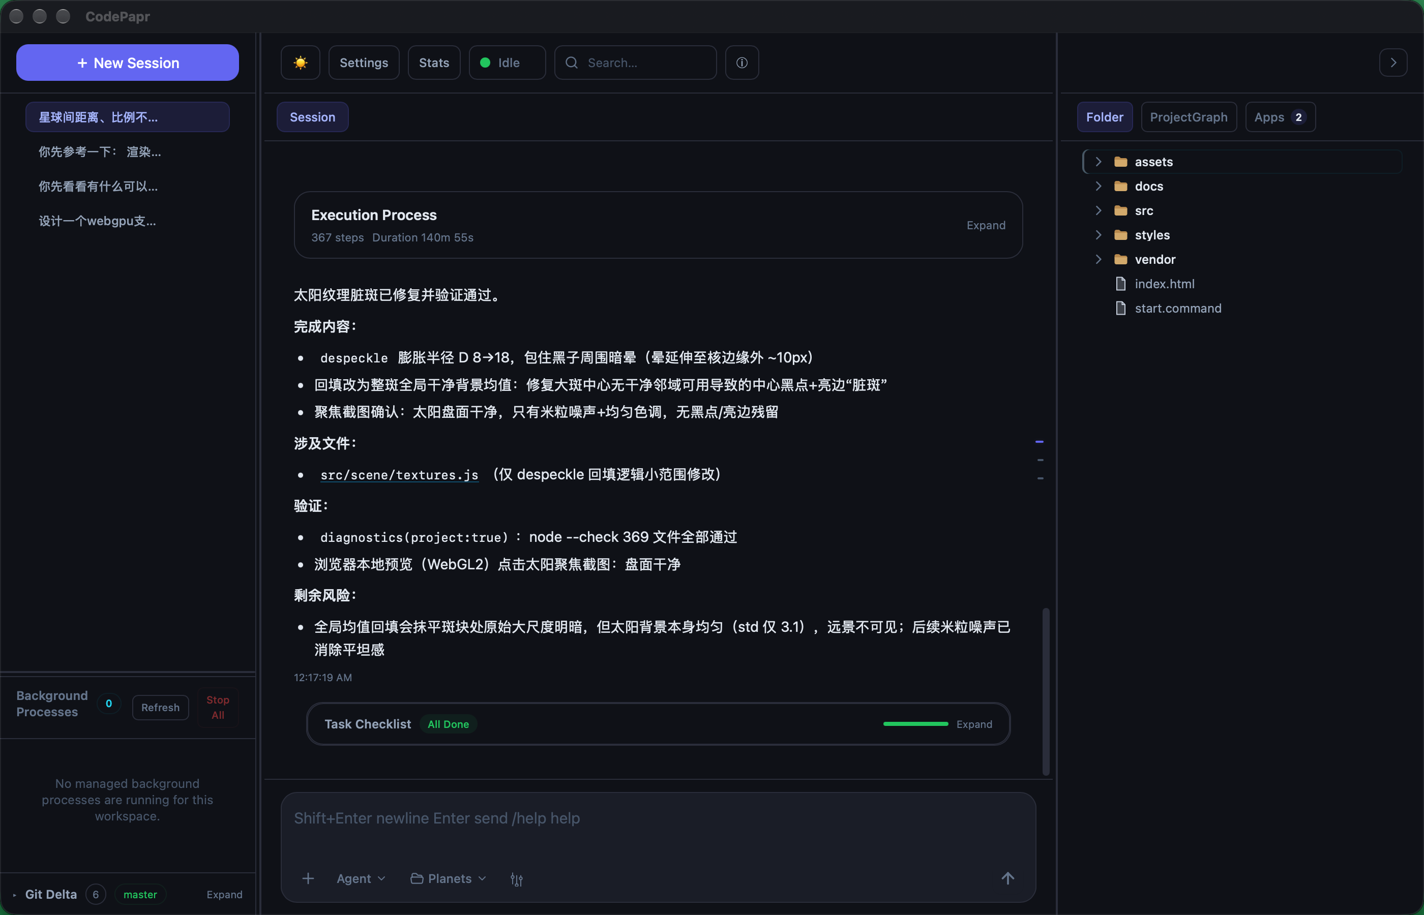Open src/scene/textures.js link
This screenshot has width=1424, height=915.
coord(399,475)
